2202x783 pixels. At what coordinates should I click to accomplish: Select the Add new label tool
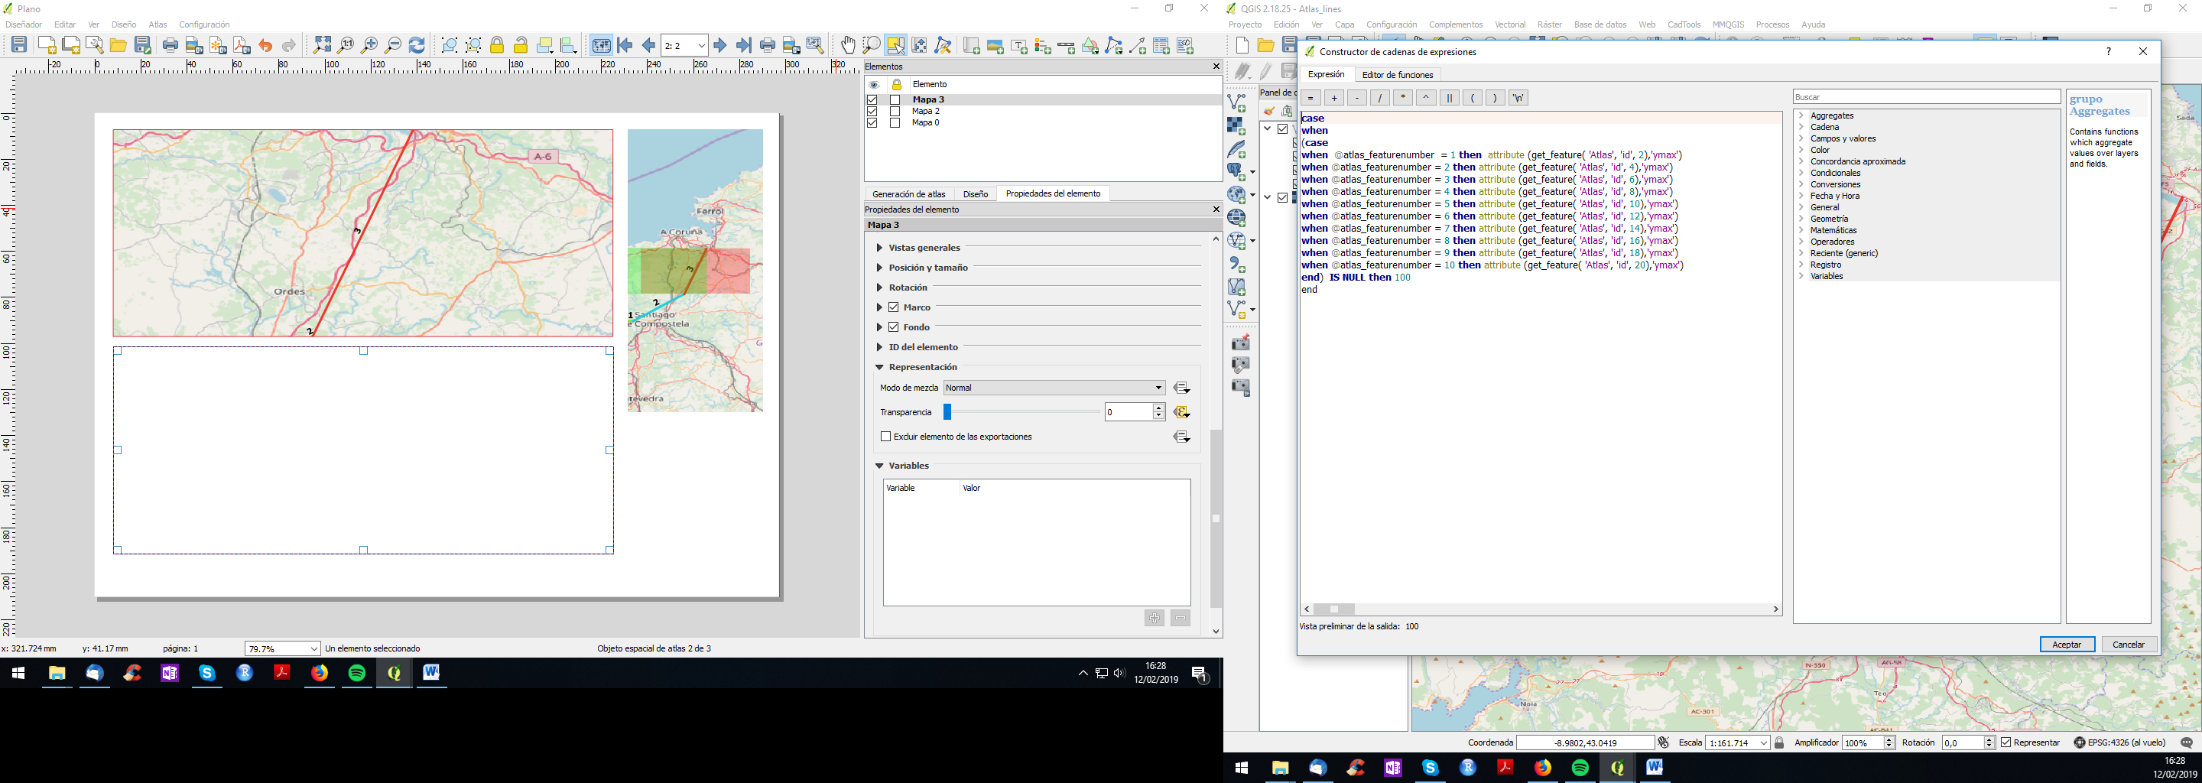coord(1019,46)
